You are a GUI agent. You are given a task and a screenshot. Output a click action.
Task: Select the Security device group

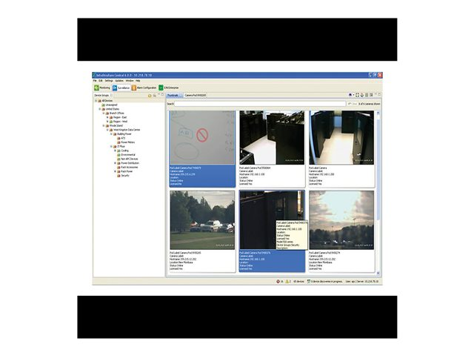click(124, 176)
